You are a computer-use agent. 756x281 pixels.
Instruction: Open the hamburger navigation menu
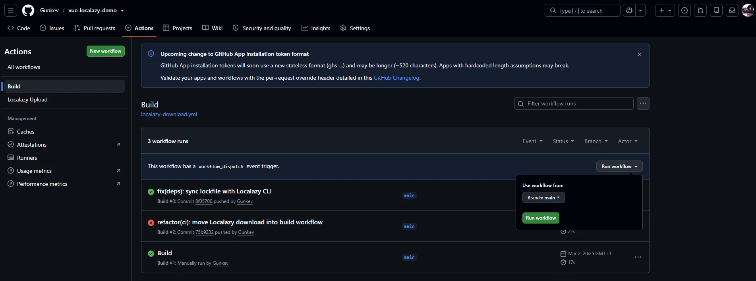point(11,10)
